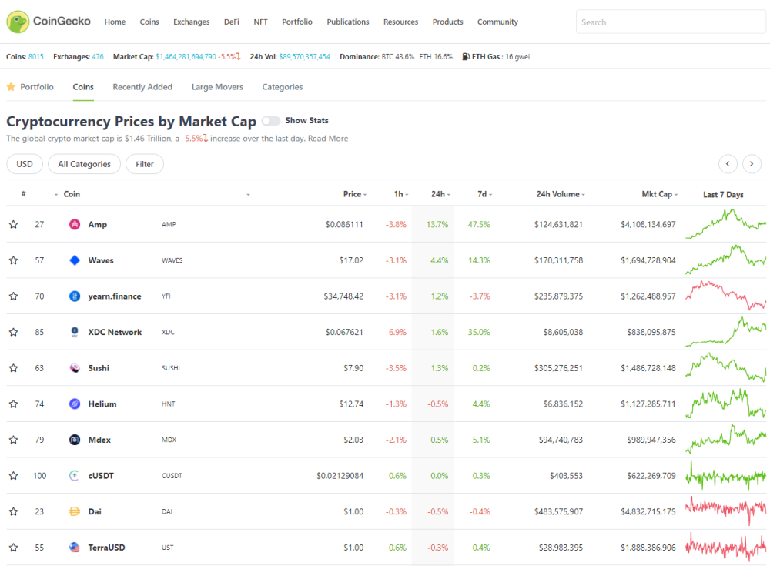770x566 pixels.
Task: Click the cUSDT coin icon
Action: (x=75, y=476)
